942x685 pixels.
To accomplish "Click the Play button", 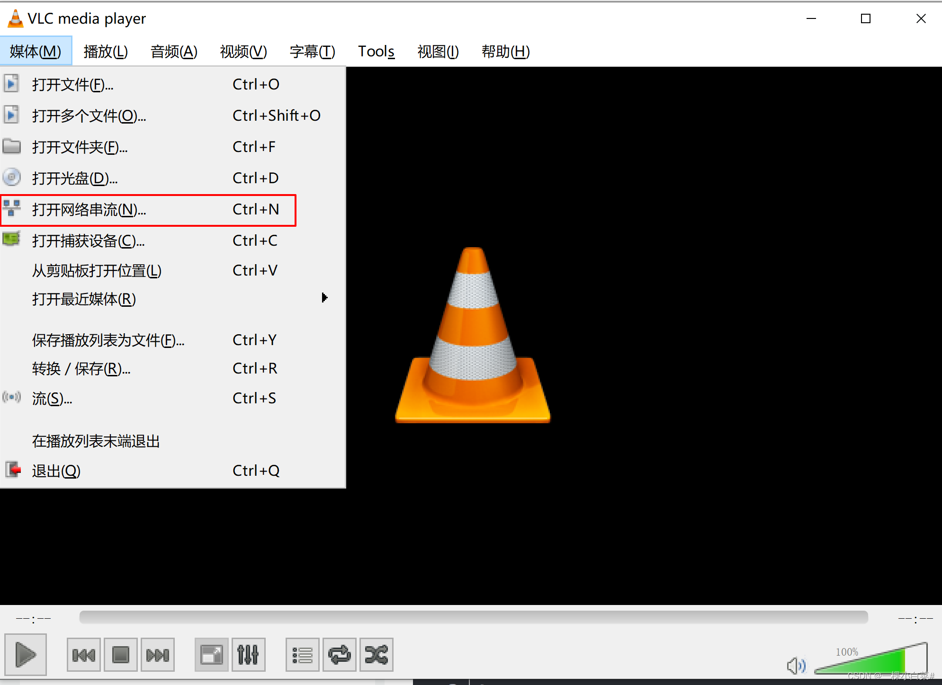I will [26, 655].
